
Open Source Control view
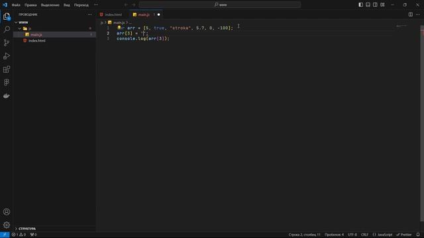click(7, 42)
